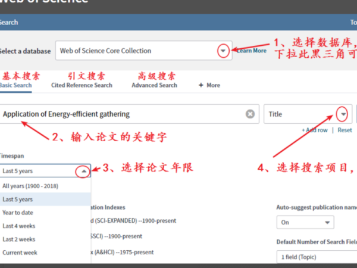The width and height of the screenshot is (357, 268).
Task: Open the Title search field dropdown
Action: point(308,114)
